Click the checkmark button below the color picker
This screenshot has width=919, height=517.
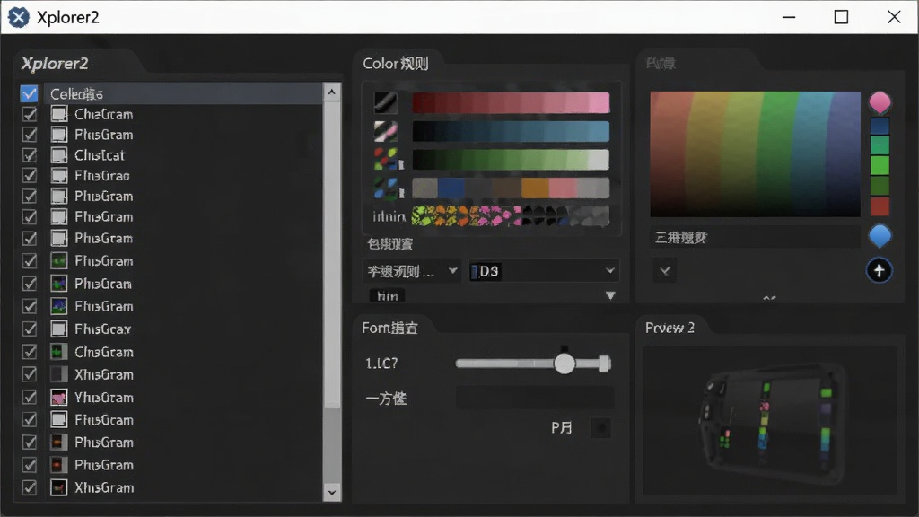(x=665, y=270)
